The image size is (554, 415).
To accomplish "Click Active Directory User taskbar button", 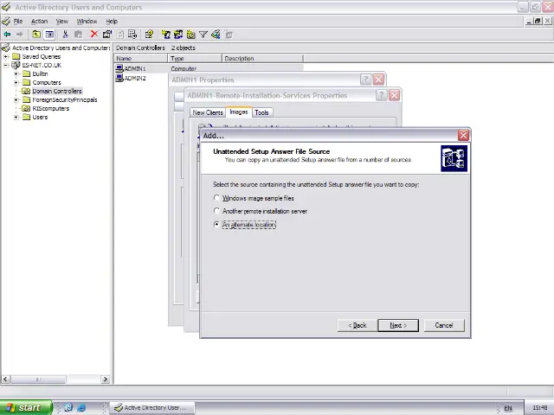I will tap(152, 407).
